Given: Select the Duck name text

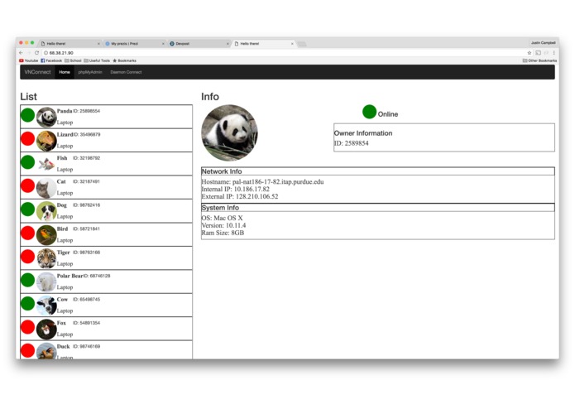Looking at the screenshot, I should point(63,346).
